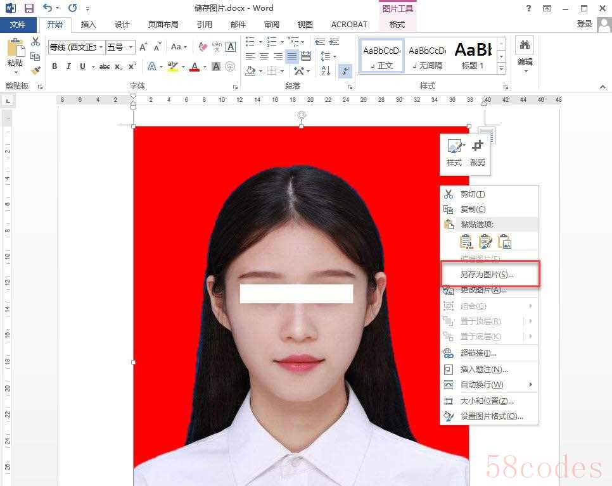The image size is (612, 486).
Task: Click the Format Painter brush icon
Action: coord(35,70)
